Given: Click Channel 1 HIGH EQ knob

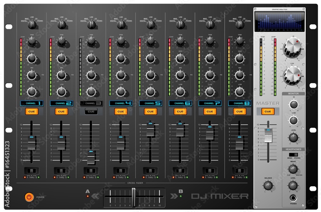Looking at the screenshot, I should coord(32,58).
